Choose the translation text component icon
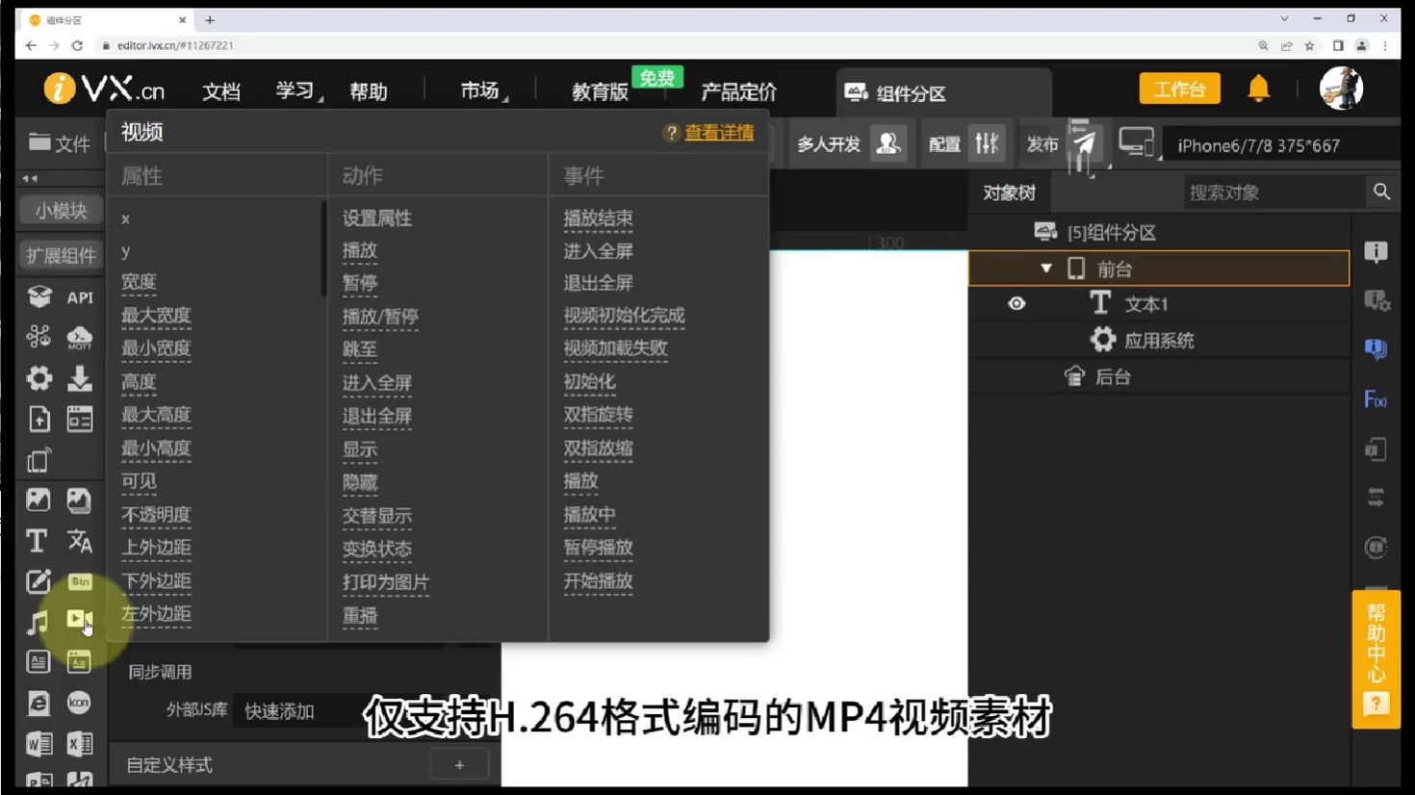This screenshot has height=795, width=1415. click(80, 541)
